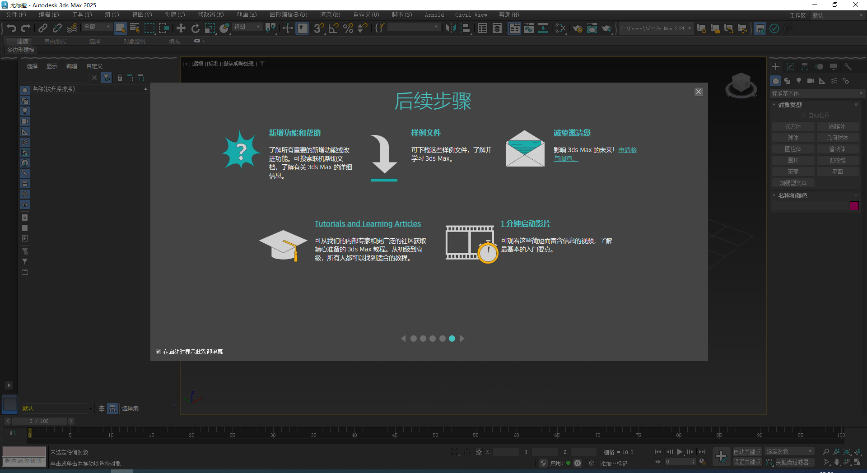Open the Render Setup teapot icon
This screenshot has width=867, height=473.
(x=578, y=28)
